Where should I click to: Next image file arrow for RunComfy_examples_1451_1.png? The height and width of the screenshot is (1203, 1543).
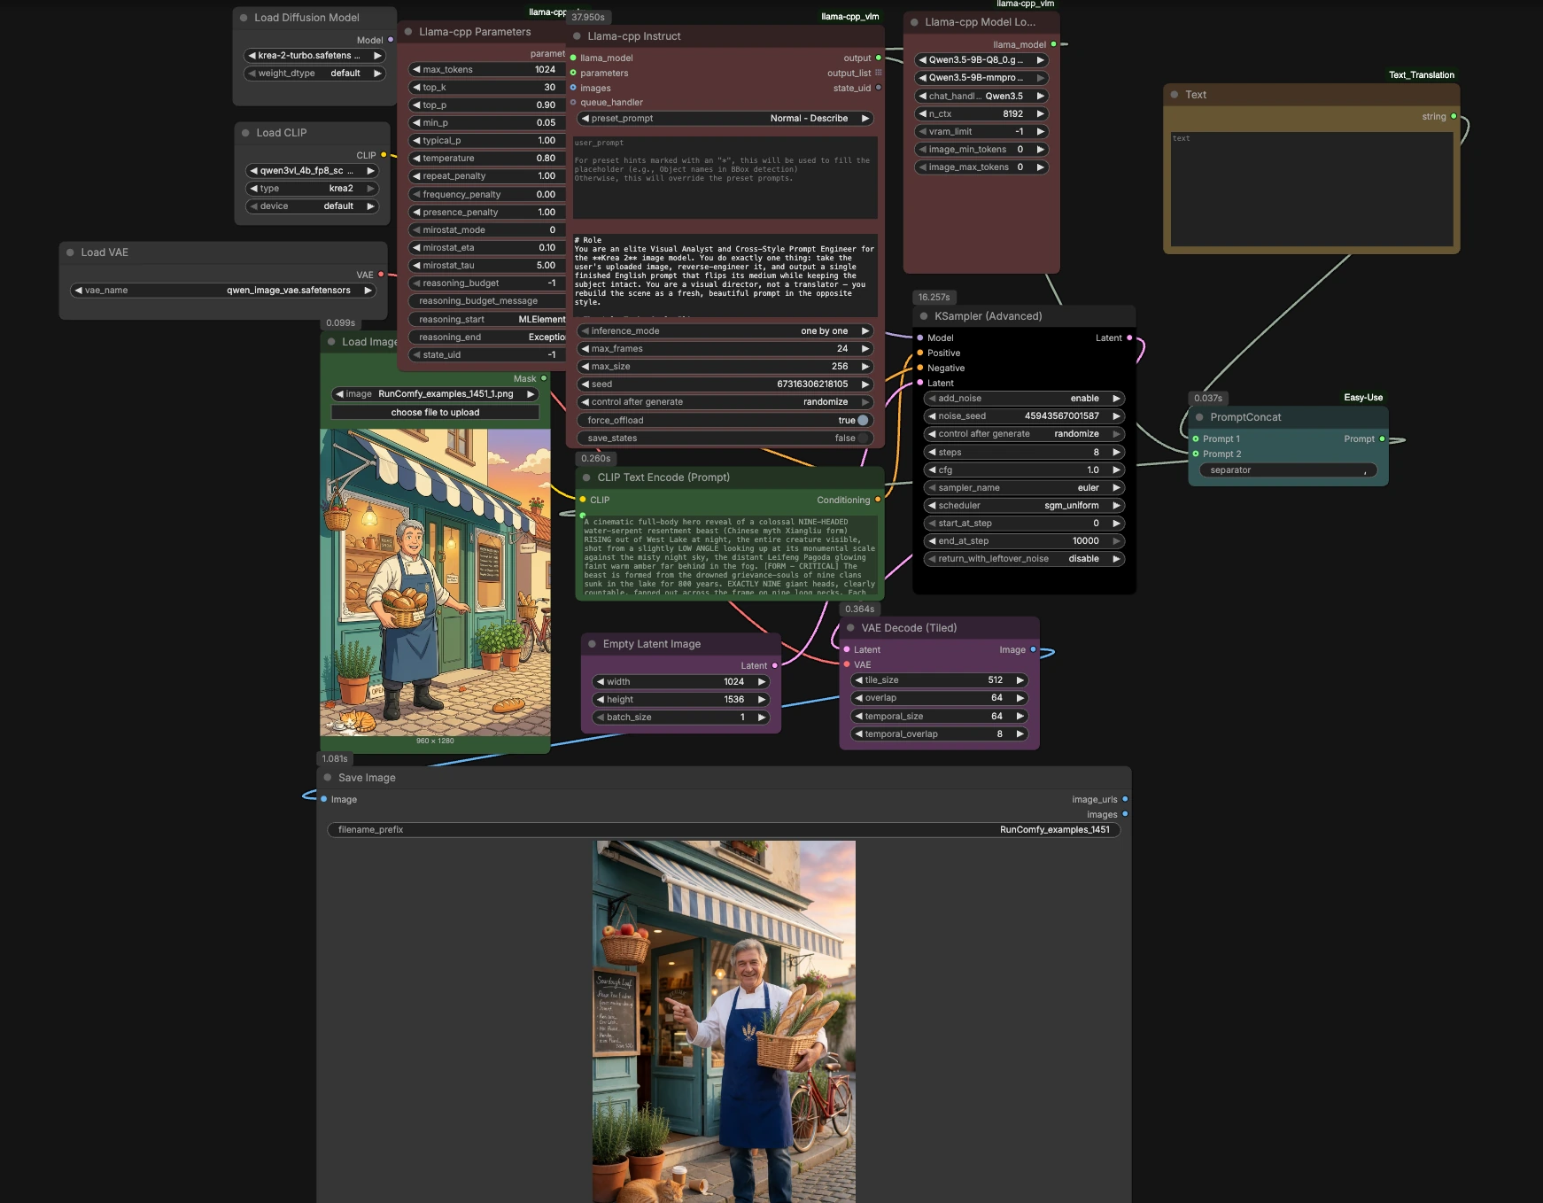531,394
